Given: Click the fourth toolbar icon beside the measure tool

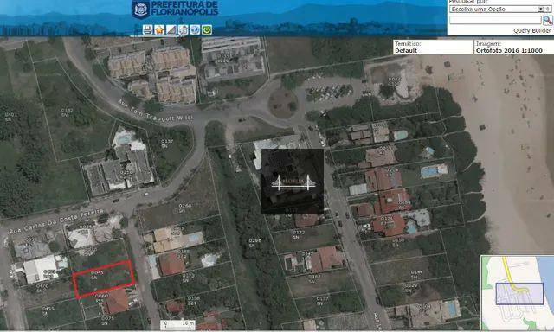Looking at the screenshot, I should 183,29.
